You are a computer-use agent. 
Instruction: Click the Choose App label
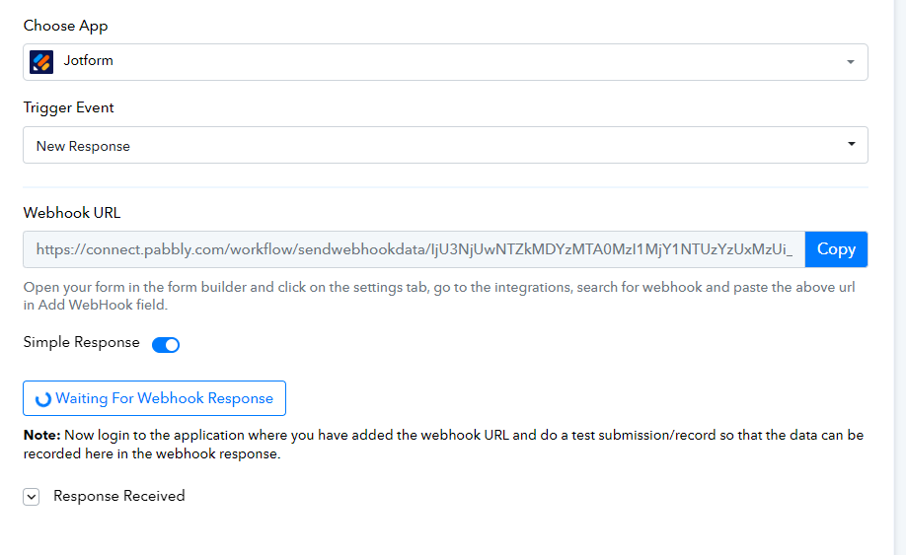[65, 26]
